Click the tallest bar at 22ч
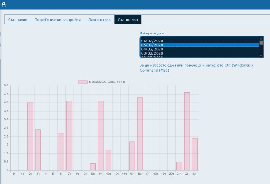Screen dimensions: 270x184 coord(187,131)
